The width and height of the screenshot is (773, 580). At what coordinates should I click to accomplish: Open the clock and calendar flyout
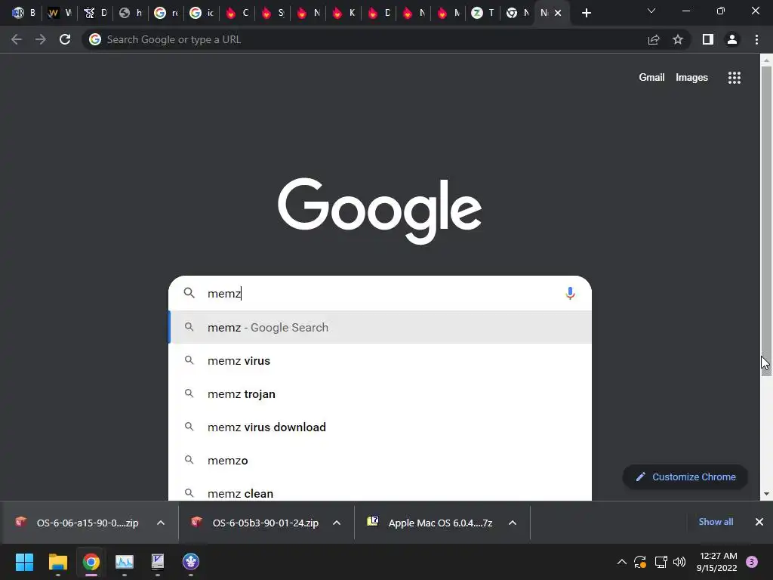pyautogui.click(x=717, y=562)
